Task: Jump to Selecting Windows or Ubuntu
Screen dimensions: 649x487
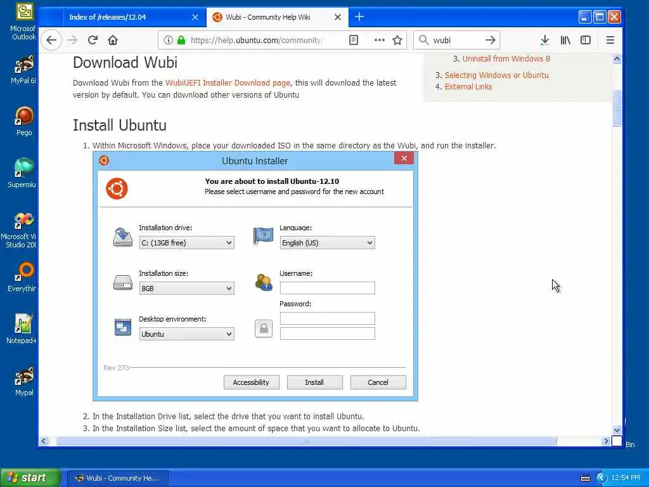Action: coord(497,75)
